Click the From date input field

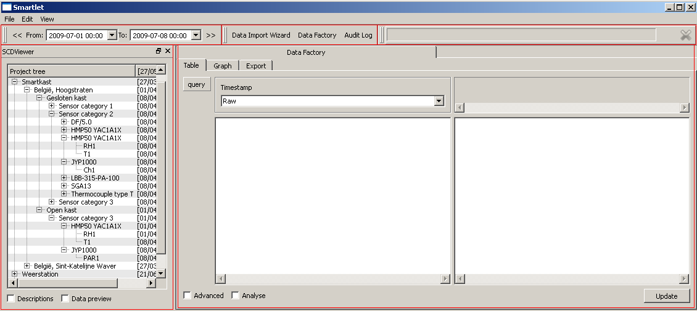(77, 35)
